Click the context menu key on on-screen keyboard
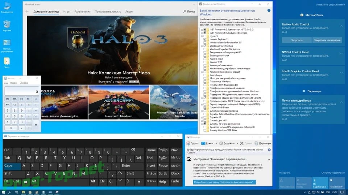 tap(139, 182)
